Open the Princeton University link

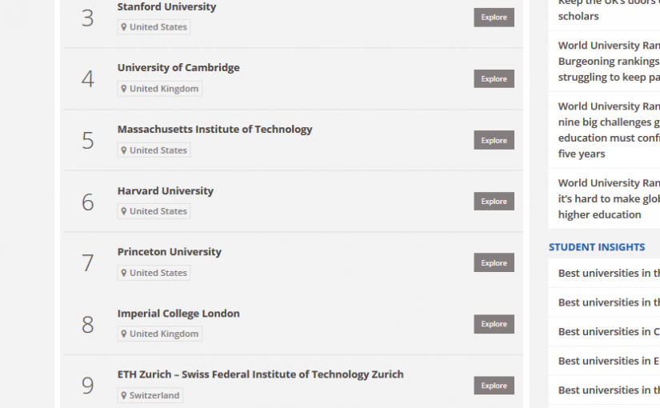(x=169, y=252)
